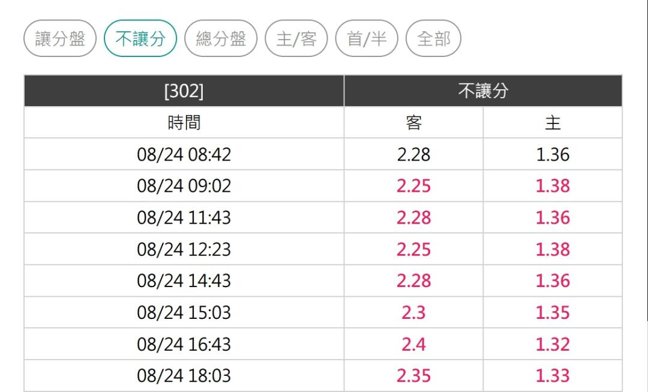Click away odds 2.35 at 18:03
648x392 pixels.
(413, 375)
